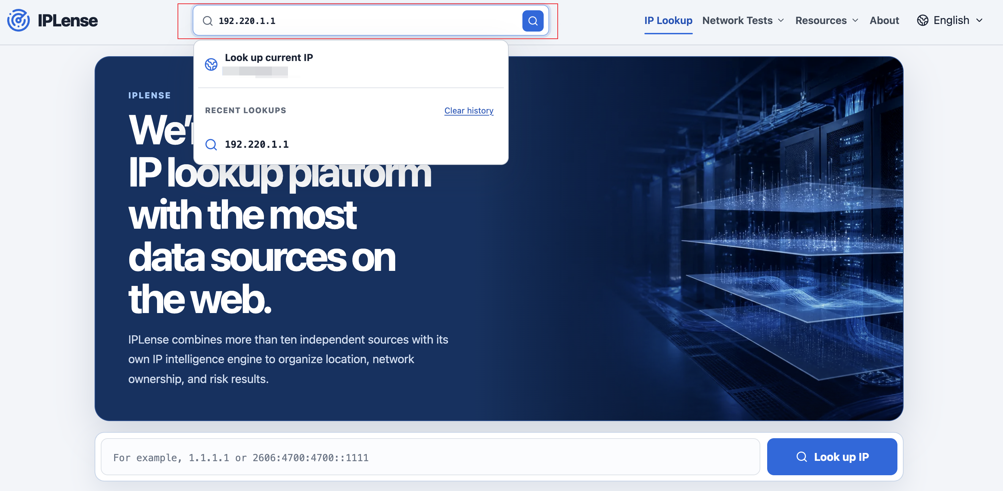This screenshot has height=491, width=1003.
Task: Click the blue search submit button in header
Action: click(533, 21)
